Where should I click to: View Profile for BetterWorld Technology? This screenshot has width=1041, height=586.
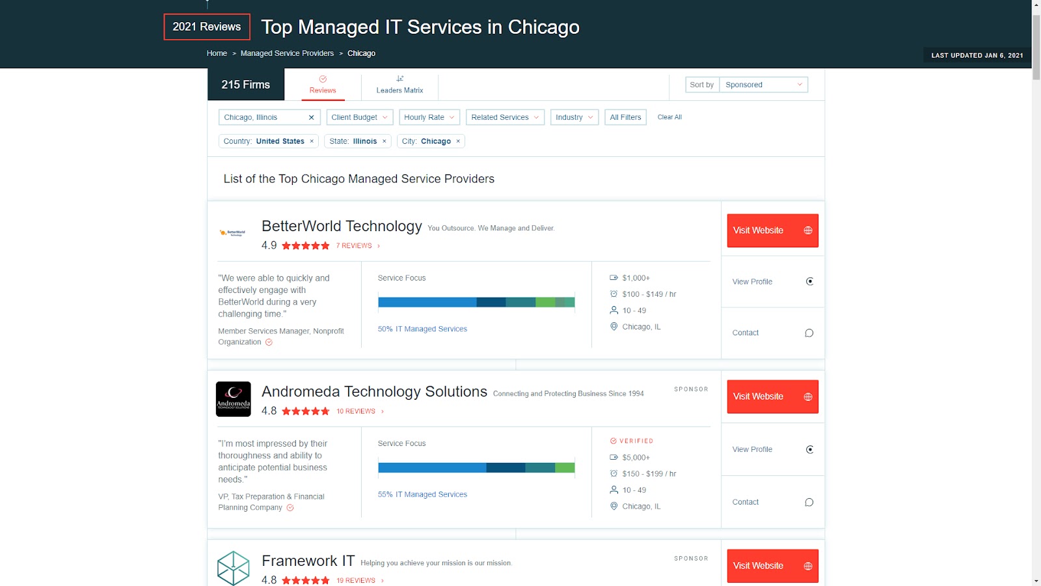click(772, 282)
